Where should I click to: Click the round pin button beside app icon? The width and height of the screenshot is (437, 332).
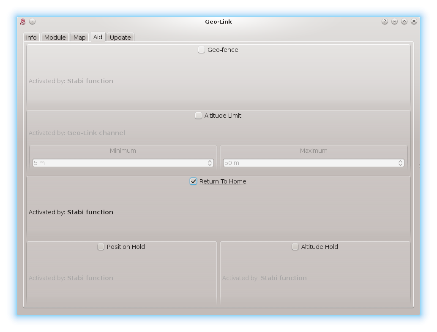click(x=33, y=22)
